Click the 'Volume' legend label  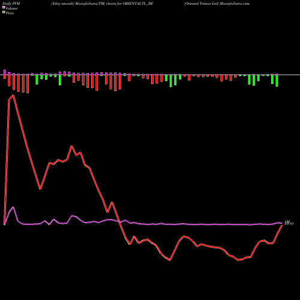[11, 8]
